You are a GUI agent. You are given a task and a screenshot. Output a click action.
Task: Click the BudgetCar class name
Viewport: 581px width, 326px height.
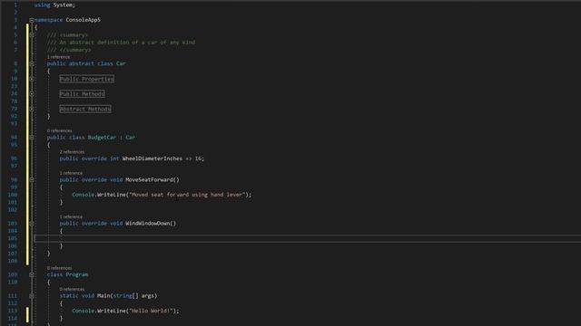coord(102,137)
